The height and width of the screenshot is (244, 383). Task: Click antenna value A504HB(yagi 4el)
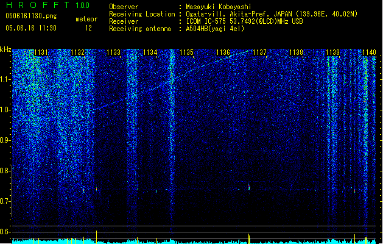pyautogui.click(x=215, y=29)
